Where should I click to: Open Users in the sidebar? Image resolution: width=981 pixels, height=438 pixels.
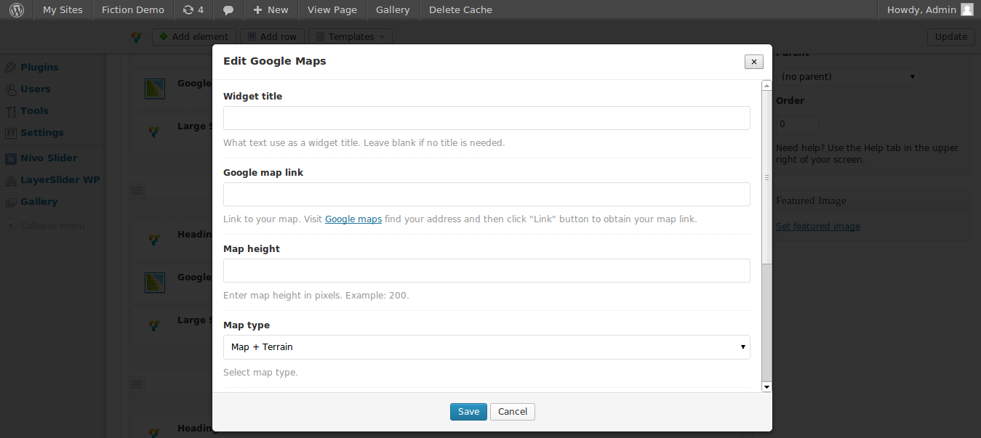pos(36,89)
